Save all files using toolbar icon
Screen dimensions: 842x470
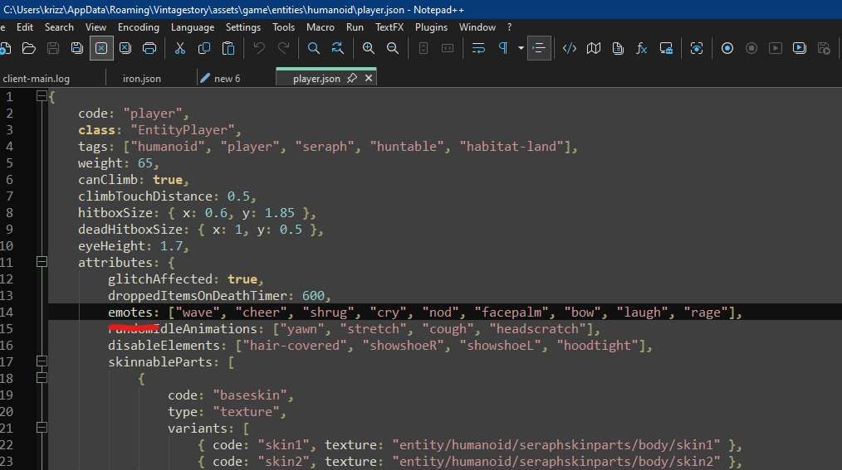click(x=76, y=48)
